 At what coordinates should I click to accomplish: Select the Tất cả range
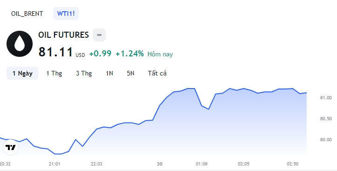[157, 73]
